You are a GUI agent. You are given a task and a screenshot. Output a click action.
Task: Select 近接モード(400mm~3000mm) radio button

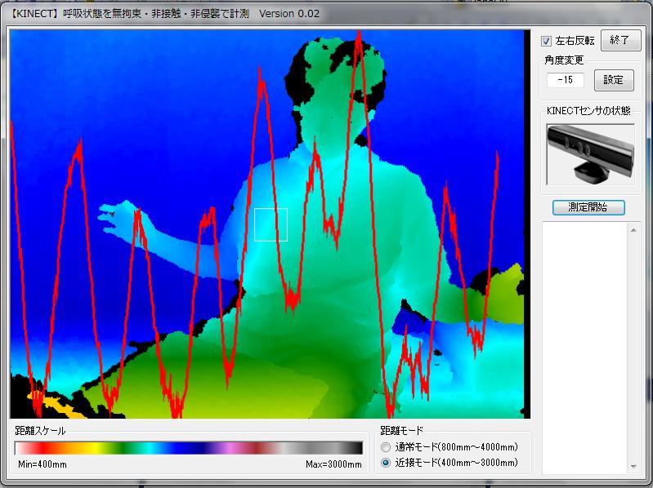pos(386,463)
